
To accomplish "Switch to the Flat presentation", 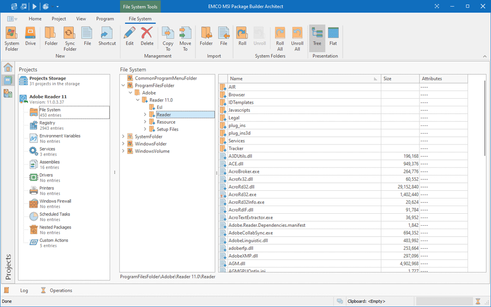I will tap(333, 37).
